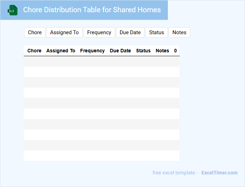Select the Notes tag button
Image resolution: width=245 pixels, height=187 pixels.
(179, 32)
